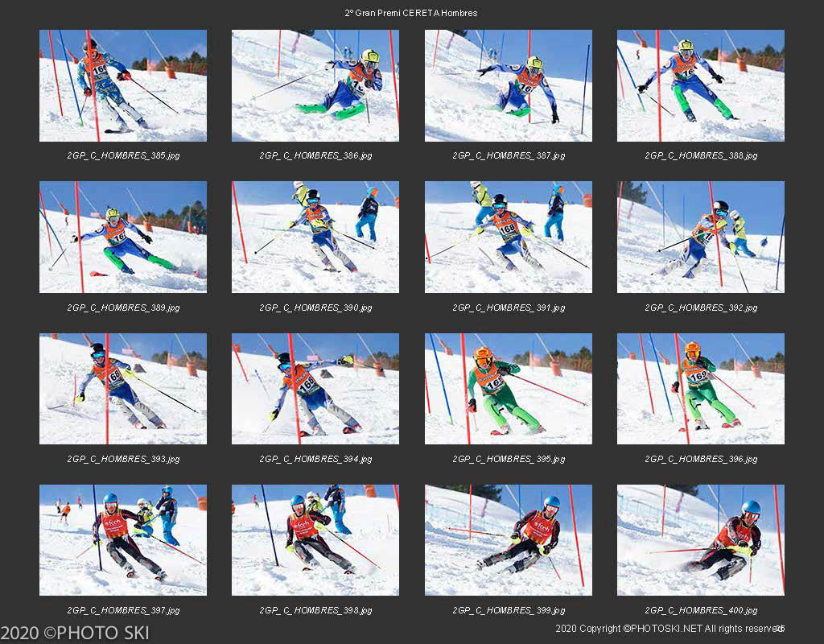Open last thumbnail 2GP_C_HOMBRES_400.jpg

701,540
